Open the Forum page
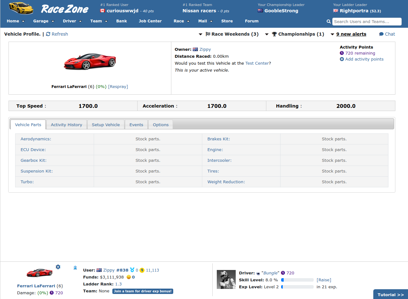This screenshot has width=408, height=299. point(252,21)
